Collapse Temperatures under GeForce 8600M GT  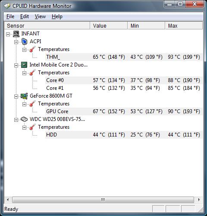click(25, 104)
